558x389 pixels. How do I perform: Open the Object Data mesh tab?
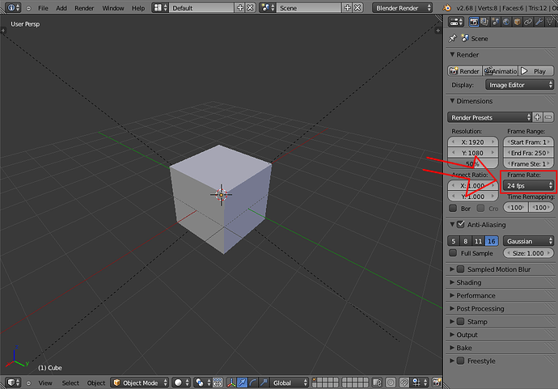[550, 22]
